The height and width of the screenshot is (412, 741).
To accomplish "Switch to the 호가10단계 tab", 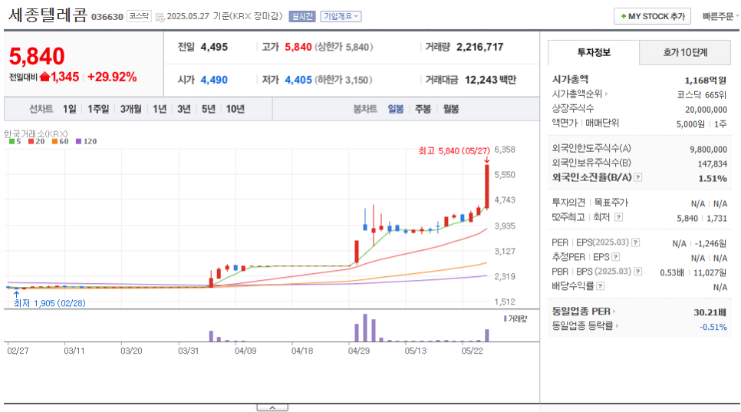I will tap(685, 52).
